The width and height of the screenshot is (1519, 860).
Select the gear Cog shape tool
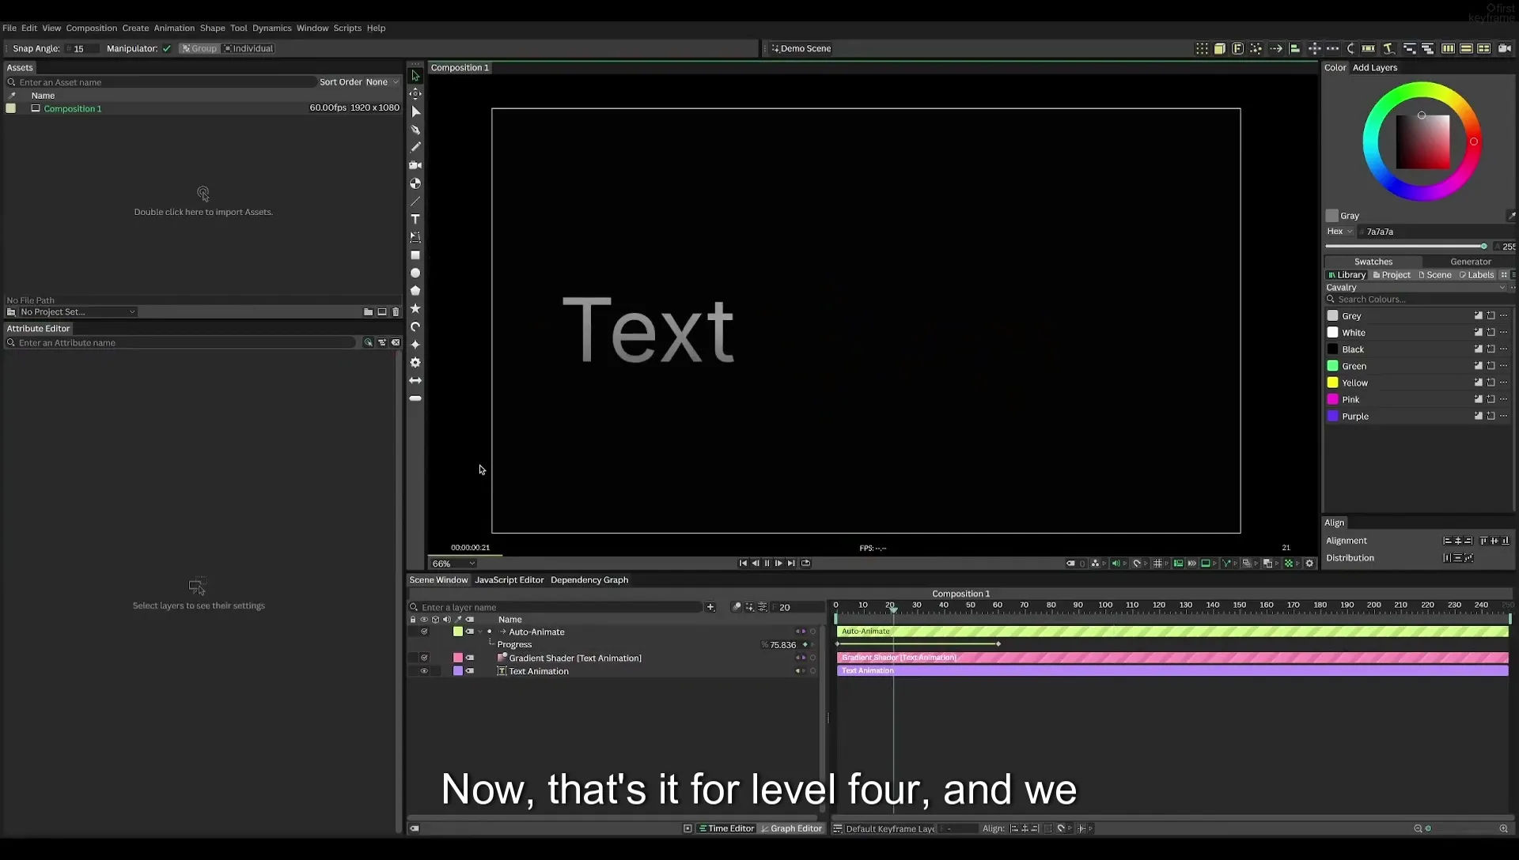click(415, 362)
